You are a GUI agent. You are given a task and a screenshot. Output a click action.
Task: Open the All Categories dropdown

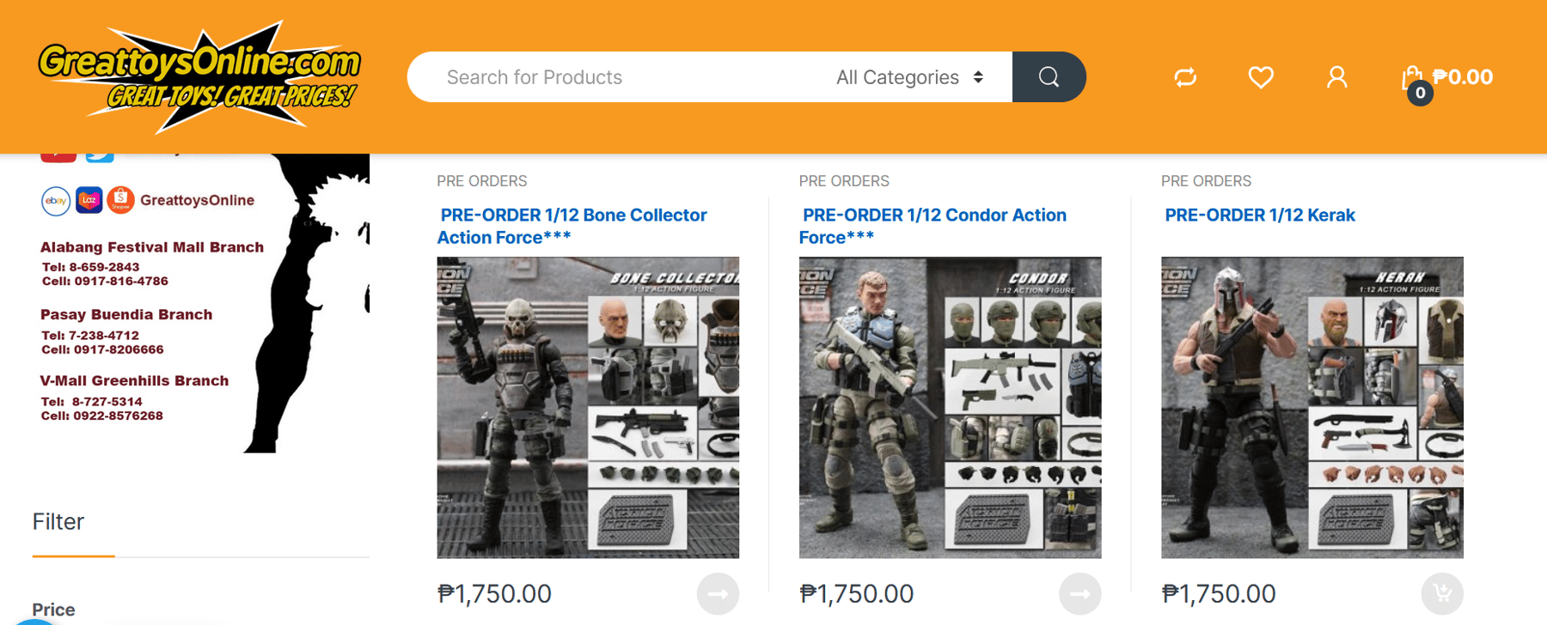pos(907,76)
